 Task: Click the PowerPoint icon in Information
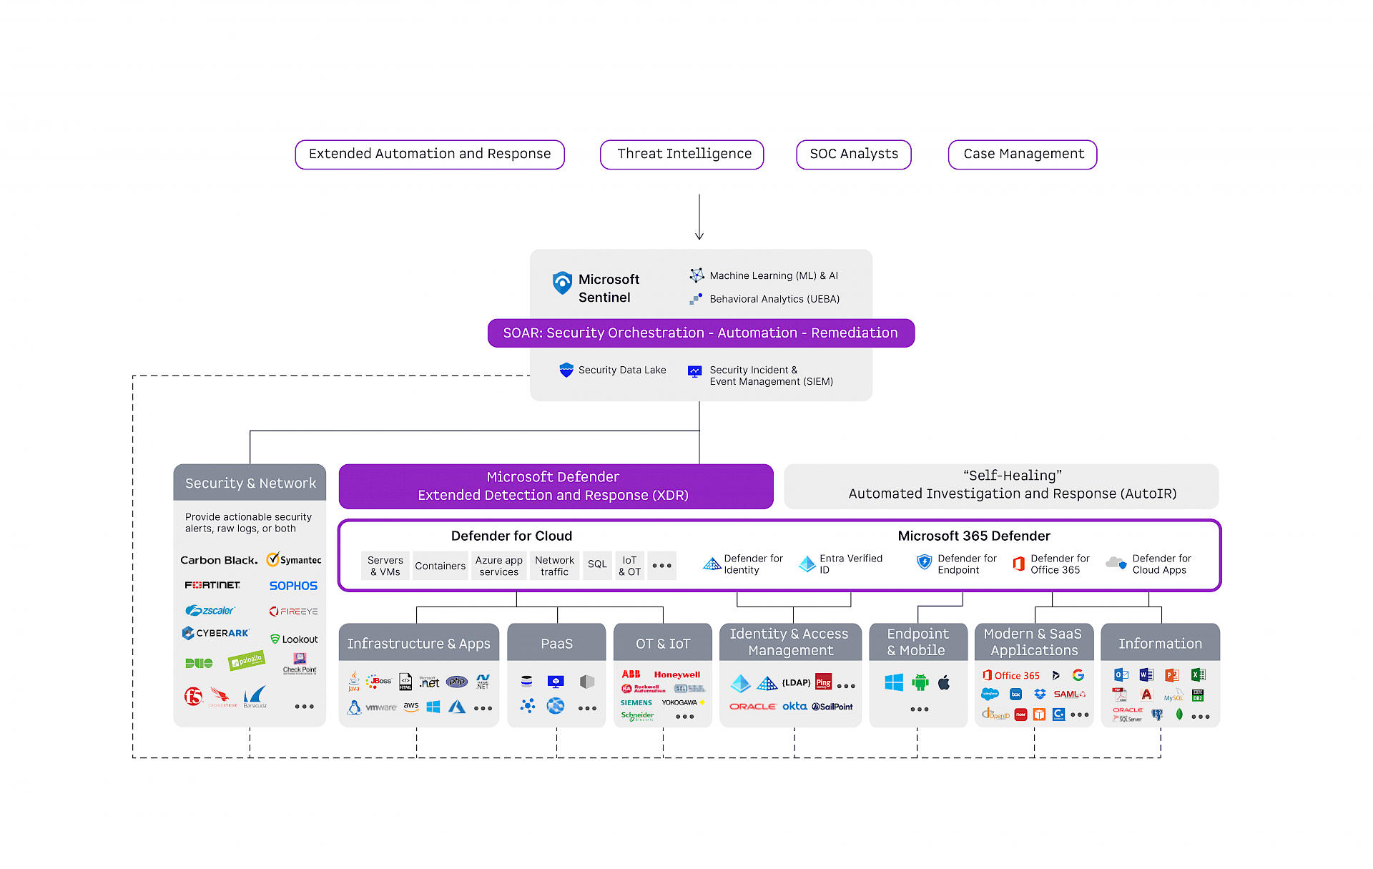click(x=1171, y=674)
